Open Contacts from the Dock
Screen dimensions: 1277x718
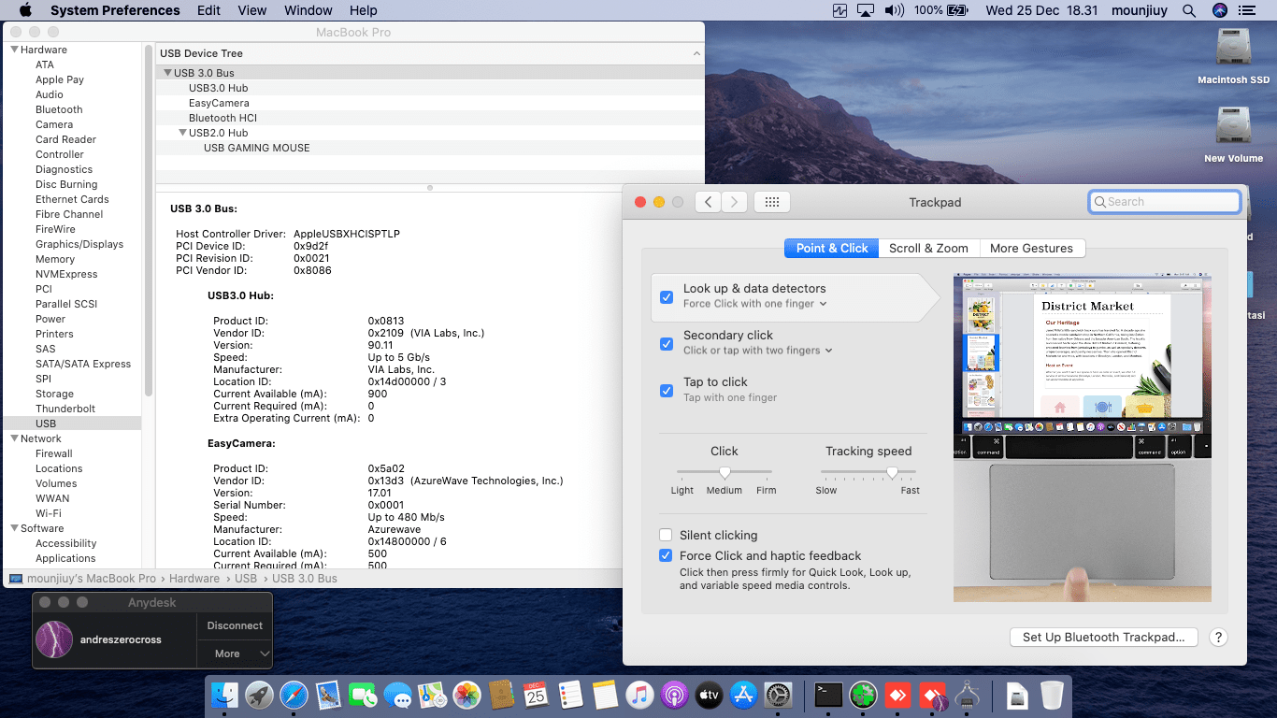(501, 695)
